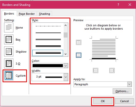The image size is (136, 107).
Task: Click the black color swatch field
Action: 48,66
